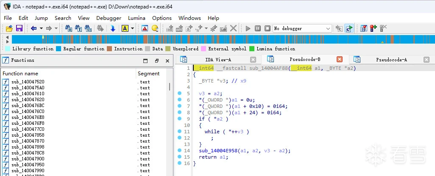
Task: Switch to the Pseudocode-A tab
Action: point(391,60)
